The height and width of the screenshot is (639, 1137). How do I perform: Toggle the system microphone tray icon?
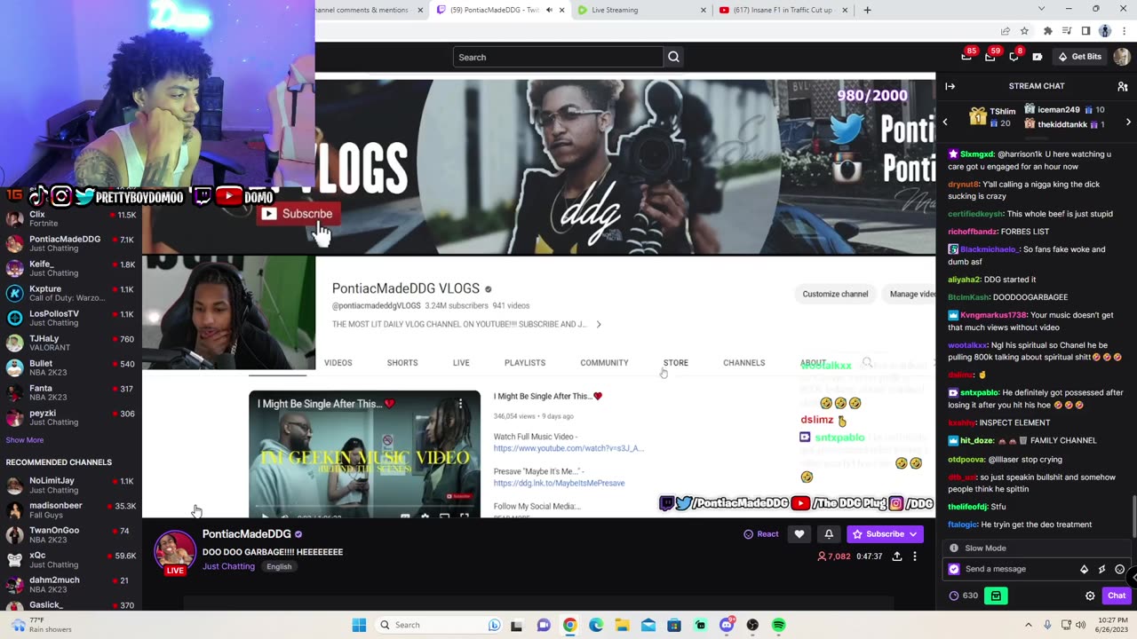(x=1047, y=625)
